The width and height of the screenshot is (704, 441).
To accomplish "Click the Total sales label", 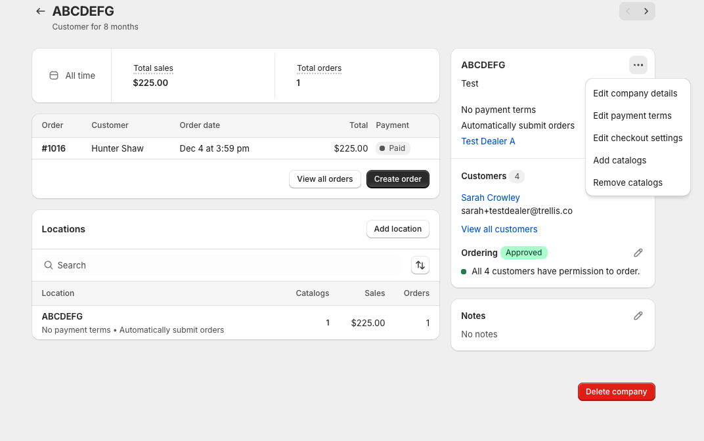I will [153, 68].
